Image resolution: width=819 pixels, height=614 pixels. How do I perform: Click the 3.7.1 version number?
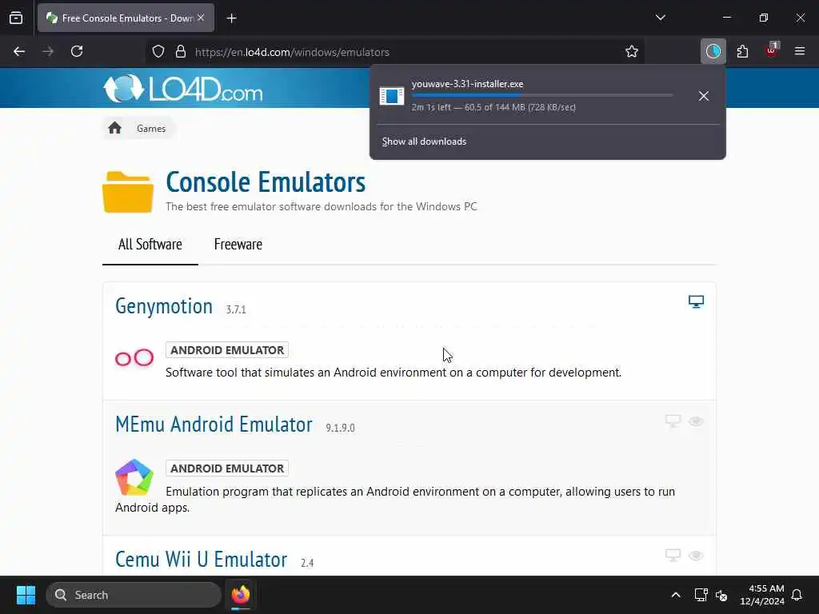point(236,309)
